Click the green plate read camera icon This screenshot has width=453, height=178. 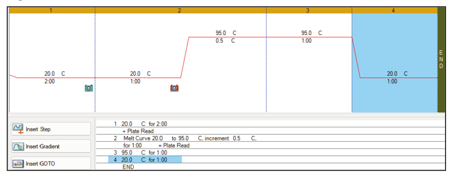89,88
